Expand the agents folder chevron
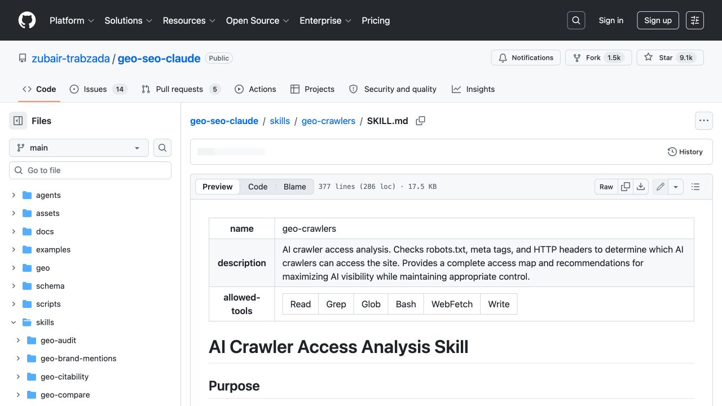The width and height of the screenshot is (722, 406). point(14,195)
